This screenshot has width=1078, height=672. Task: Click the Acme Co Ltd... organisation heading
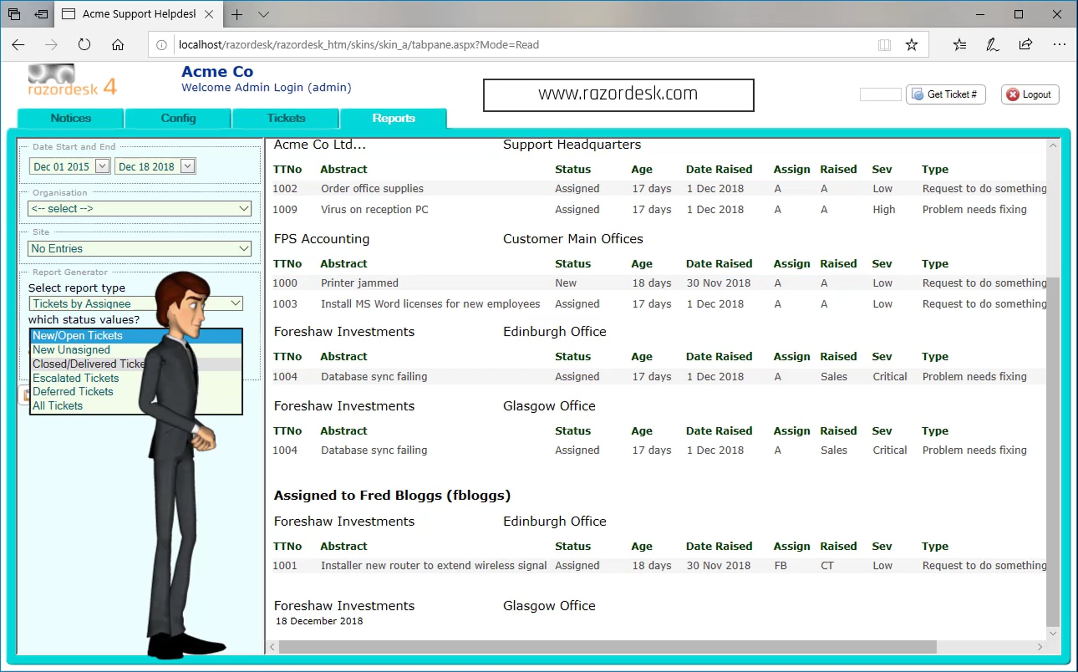[320, 145]
